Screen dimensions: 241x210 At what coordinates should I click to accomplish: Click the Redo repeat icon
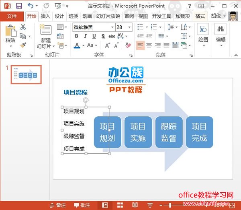click(46, 6)
